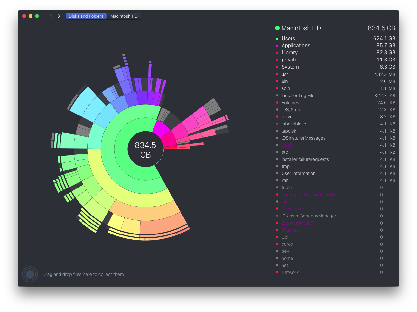Click the back navigation arrow

tap(51, 16)
